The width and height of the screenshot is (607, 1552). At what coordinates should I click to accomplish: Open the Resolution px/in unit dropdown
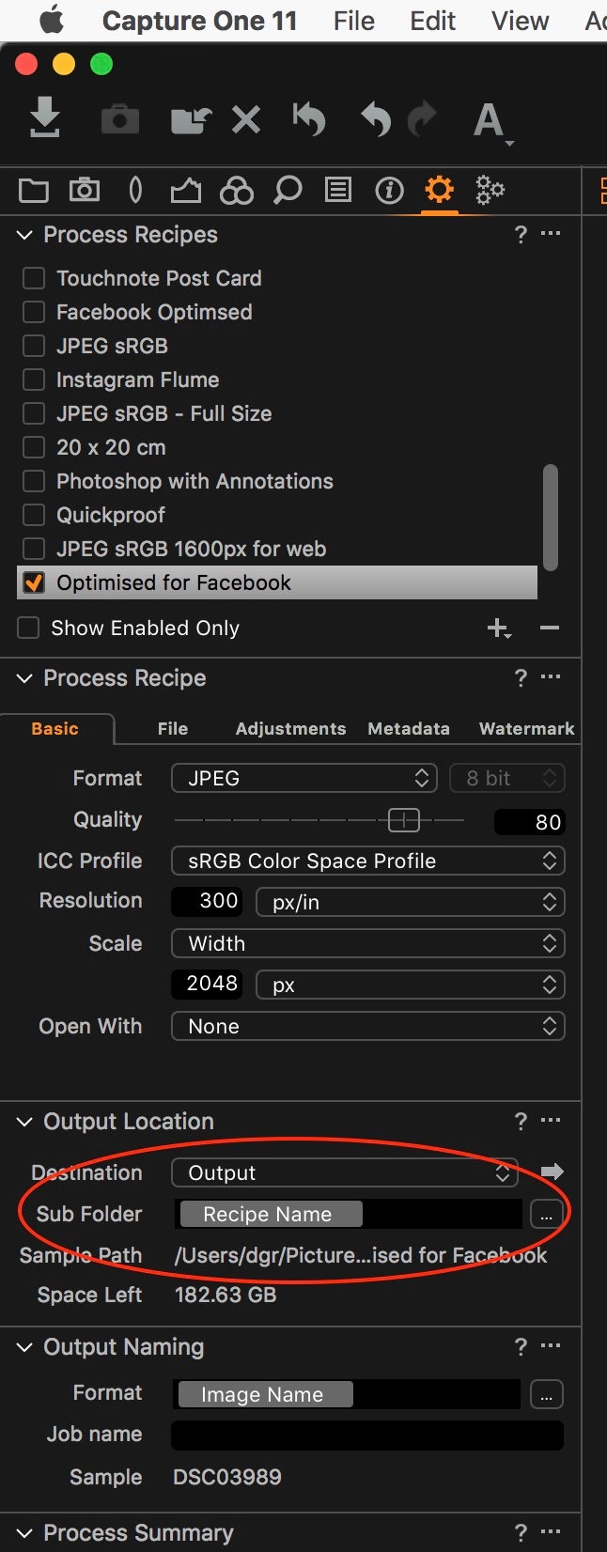411,902
